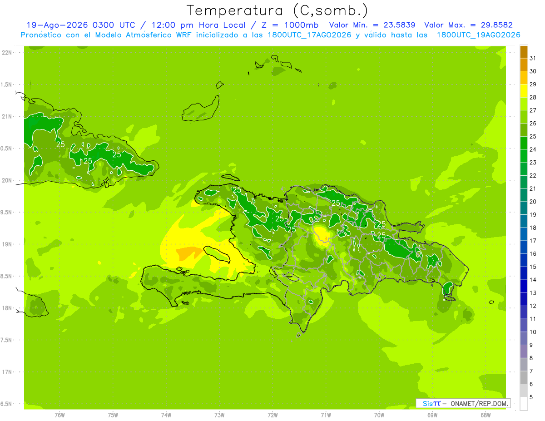Pick the yellow legend swatch between 28 and 29
The width and height of the screenshot is (545, 421).
tap(524, 91)
